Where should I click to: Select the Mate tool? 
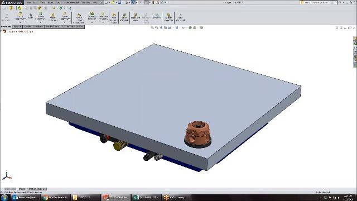31,16
